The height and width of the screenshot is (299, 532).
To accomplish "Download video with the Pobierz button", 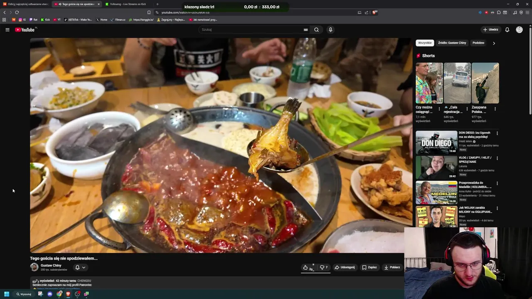I will [x=392, y=267].
